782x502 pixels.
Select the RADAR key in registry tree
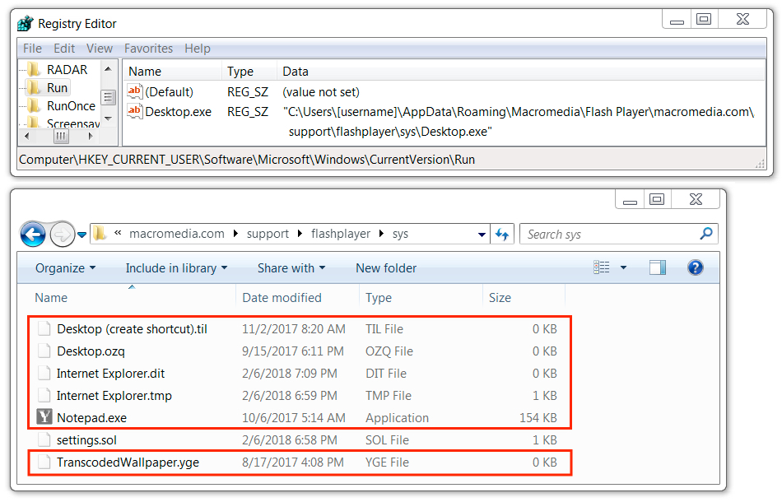(x=67, y=70)
